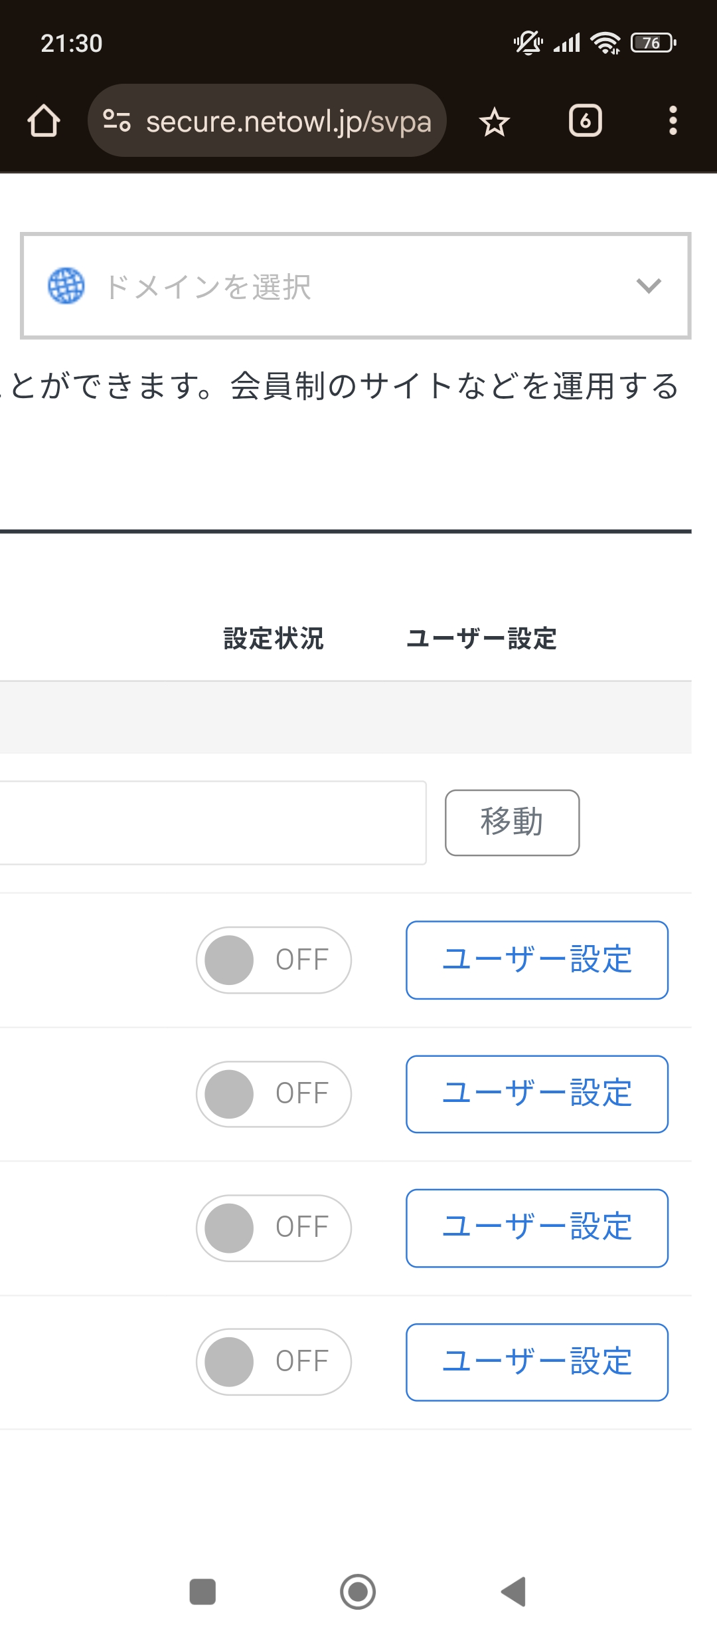This screenshot has height=1635, width=717.
Task: Click the blue globe domain icon
Action: click(66, 286)
